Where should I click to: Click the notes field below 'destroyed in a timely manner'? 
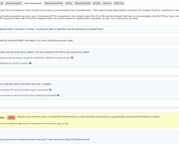(x=89, y=71)
